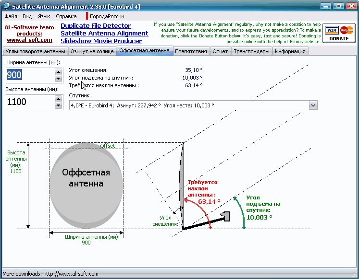Increase antenna width with the up arrow
The height and width of the screenshot is (279, 359).
58,72
